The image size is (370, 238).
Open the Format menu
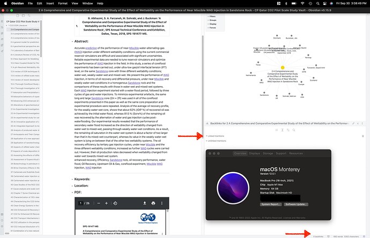(63, 3)
